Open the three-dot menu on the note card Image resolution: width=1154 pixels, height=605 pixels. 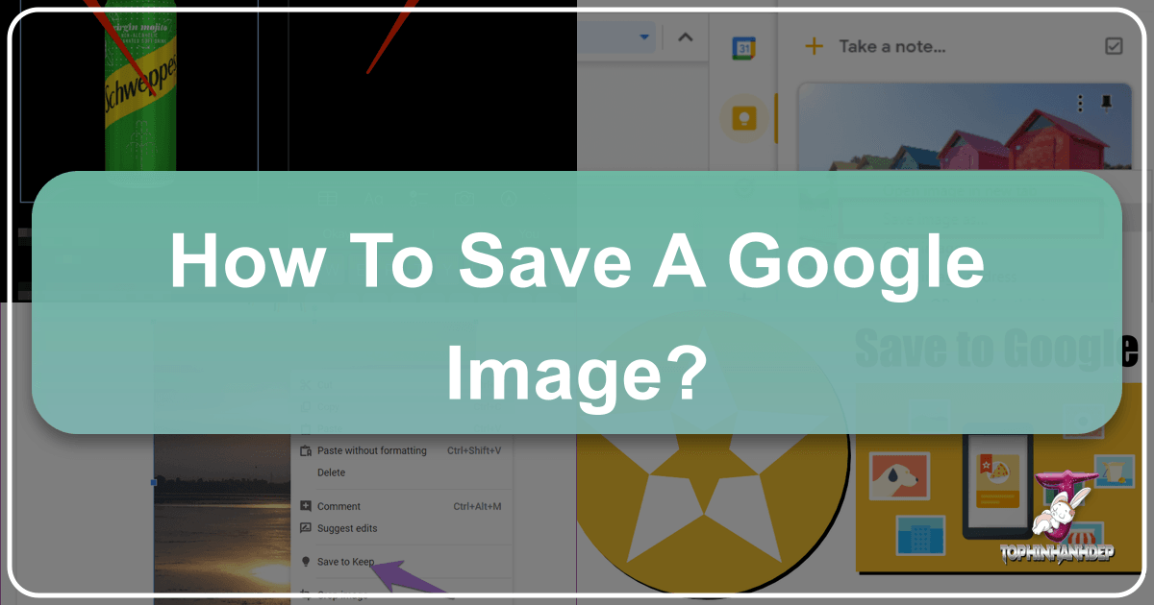(1080, 103)
